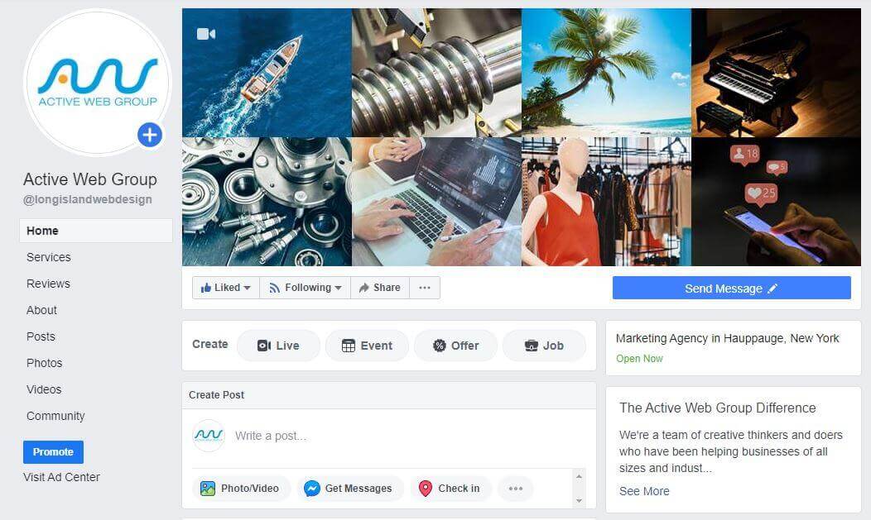871x520 pixels.
Task: Select Check in post option
Action: pyautogui.click(x=450, y=489)
